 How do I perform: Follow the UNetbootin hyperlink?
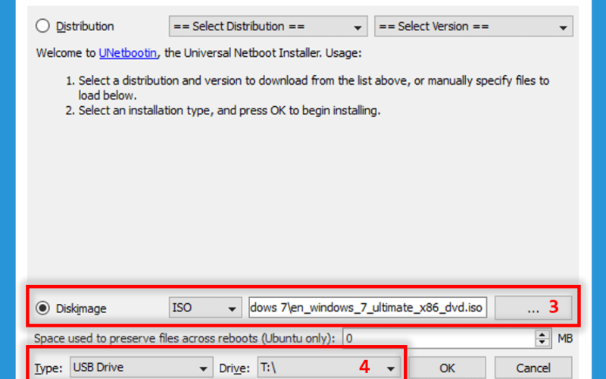128,53
